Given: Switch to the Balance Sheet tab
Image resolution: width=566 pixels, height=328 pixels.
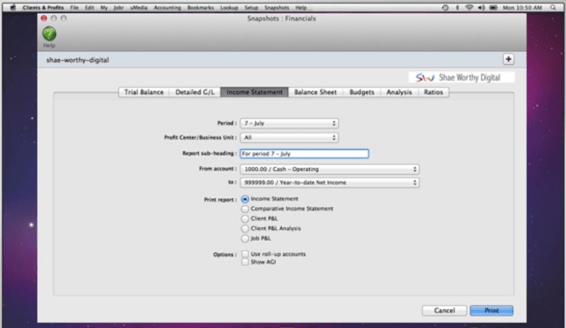Looking at the screenshot, I should (x=316, y=92).
